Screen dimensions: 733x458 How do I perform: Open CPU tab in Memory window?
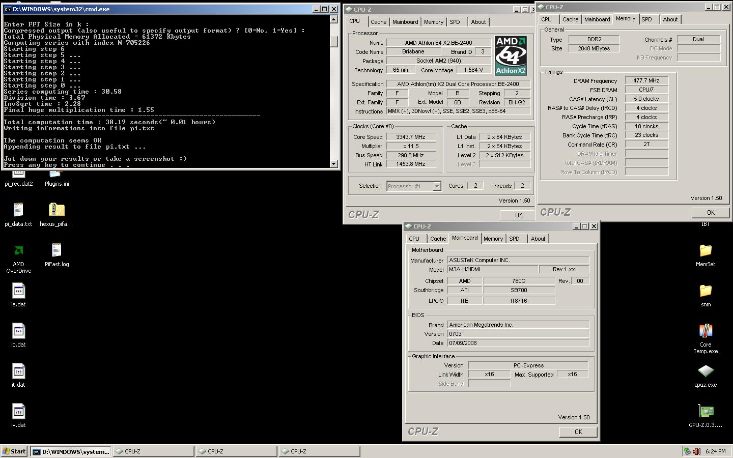(547, 19)
